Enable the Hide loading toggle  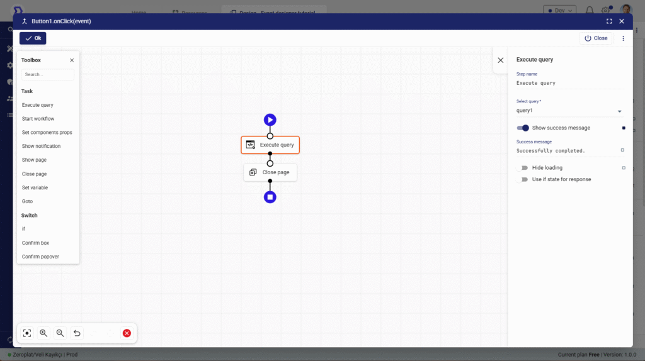(x=523, y=168)
